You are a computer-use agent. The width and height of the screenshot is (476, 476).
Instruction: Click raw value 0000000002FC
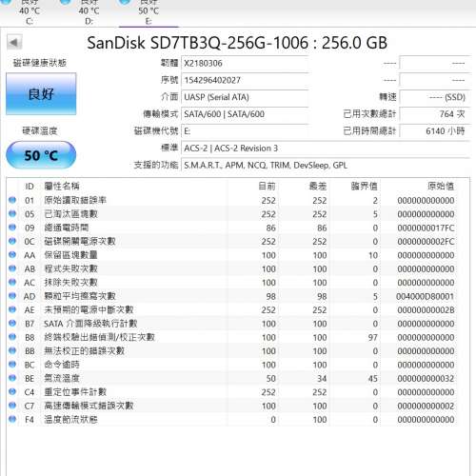coord(426,242)
